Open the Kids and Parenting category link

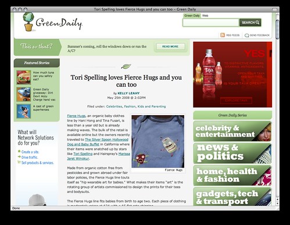point(152,106)
